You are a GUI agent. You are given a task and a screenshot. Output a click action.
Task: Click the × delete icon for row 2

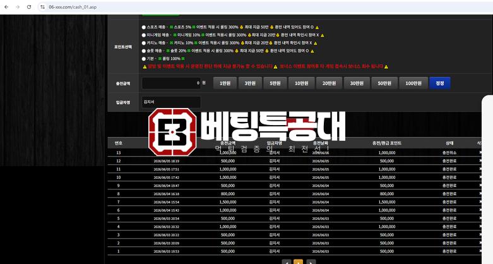[x=480, y=243]
